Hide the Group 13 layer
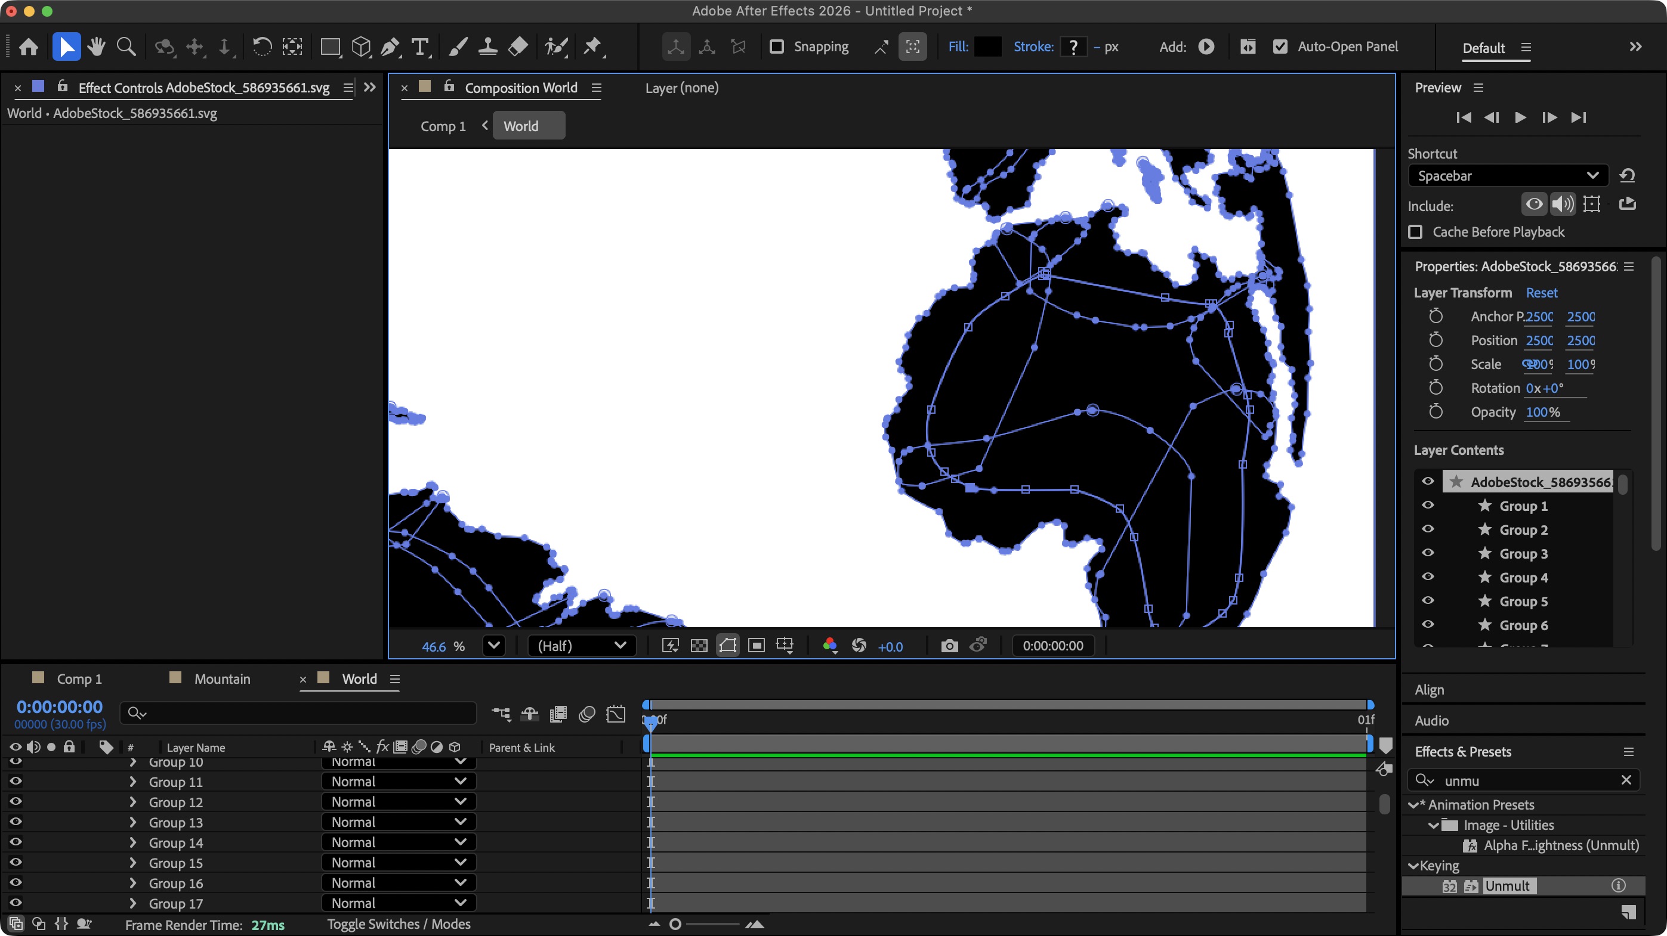1667x936 pixels. (x=16, y=822)
